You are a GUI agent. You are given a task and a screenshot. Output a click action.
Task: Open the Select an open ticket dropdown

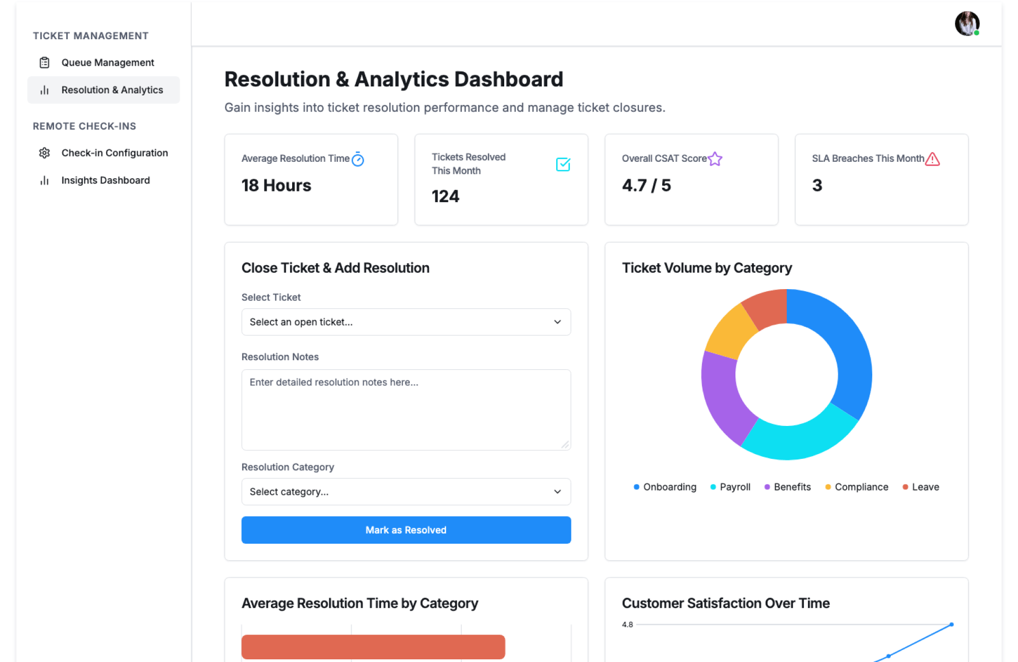click(x=406, y=322)
